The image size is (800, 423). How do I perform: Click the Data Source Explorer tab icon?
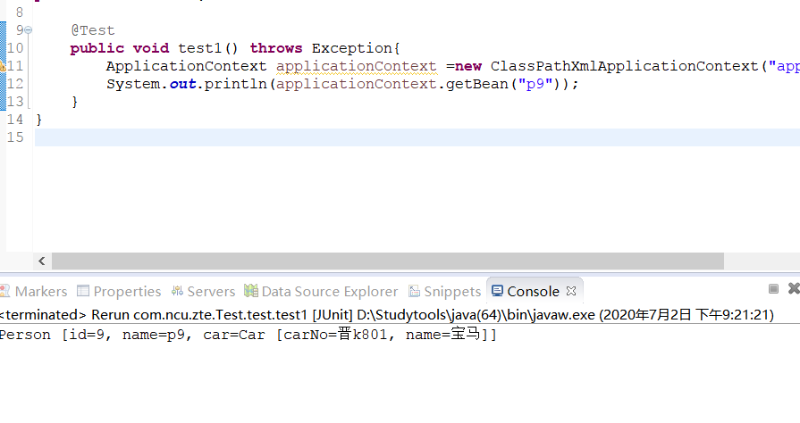tap(250, 291)
